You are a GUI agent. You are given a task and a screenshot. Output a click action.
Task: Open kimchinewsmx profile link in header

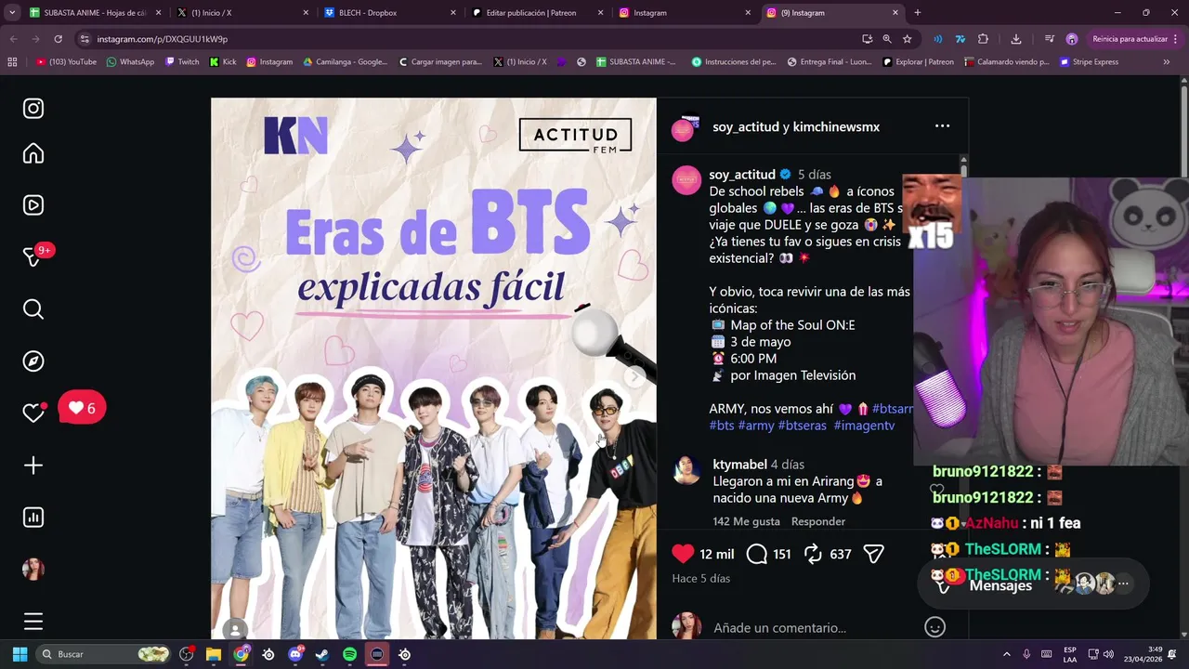click(x=837, y=126)
